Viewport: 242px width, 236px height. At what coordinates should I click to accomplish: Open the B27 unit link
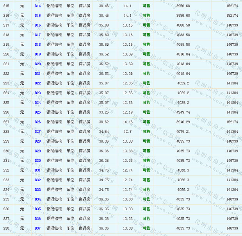tap(38, 132)
